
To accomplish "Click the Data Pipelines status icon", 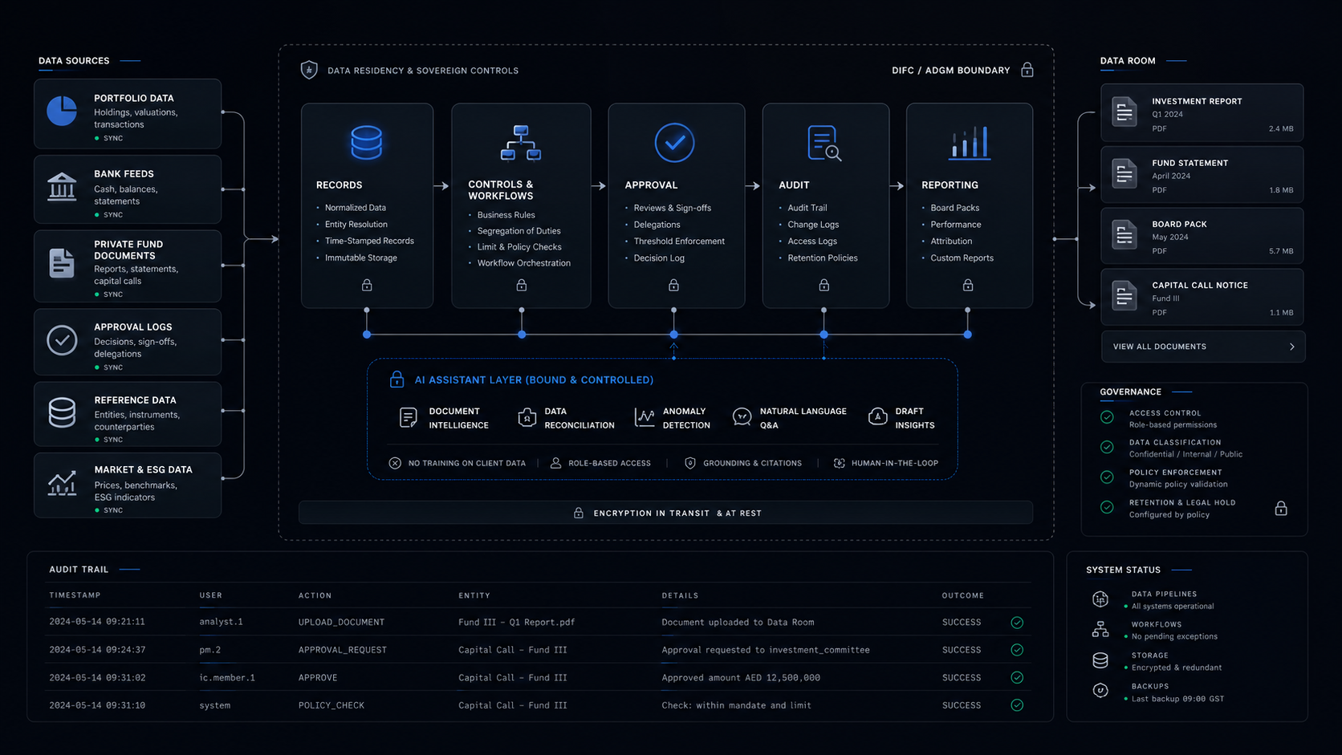I will point(1100,599).
